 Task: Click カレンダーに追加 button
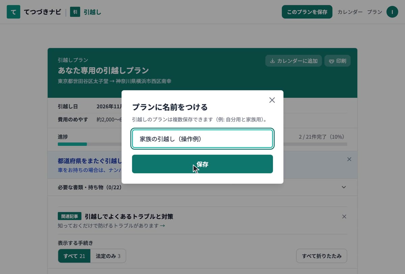pos(294,61)
